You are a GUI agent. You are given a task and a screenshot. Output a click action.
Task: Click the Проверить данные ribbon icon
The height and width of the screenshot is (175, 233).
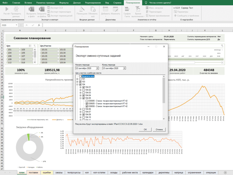point(16,9)
